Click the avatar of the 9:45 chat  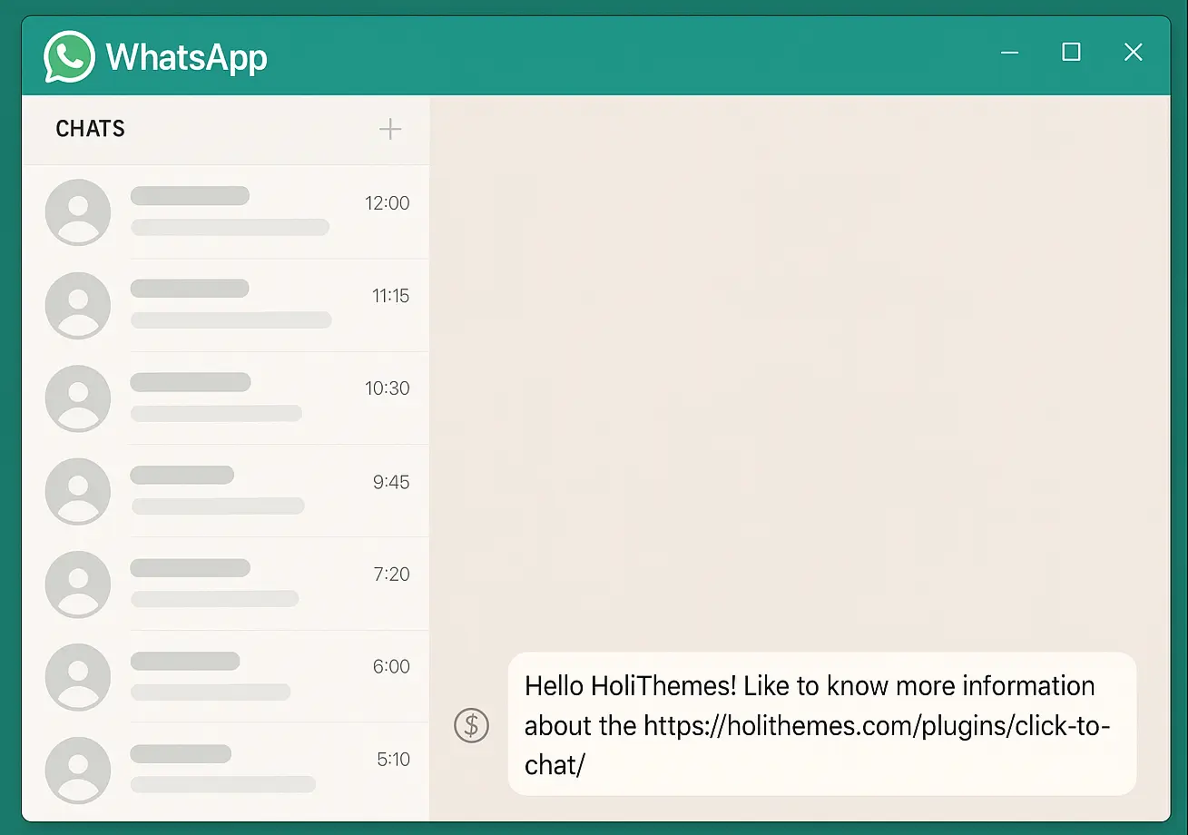pyautogui.click(x=78, y=491)
